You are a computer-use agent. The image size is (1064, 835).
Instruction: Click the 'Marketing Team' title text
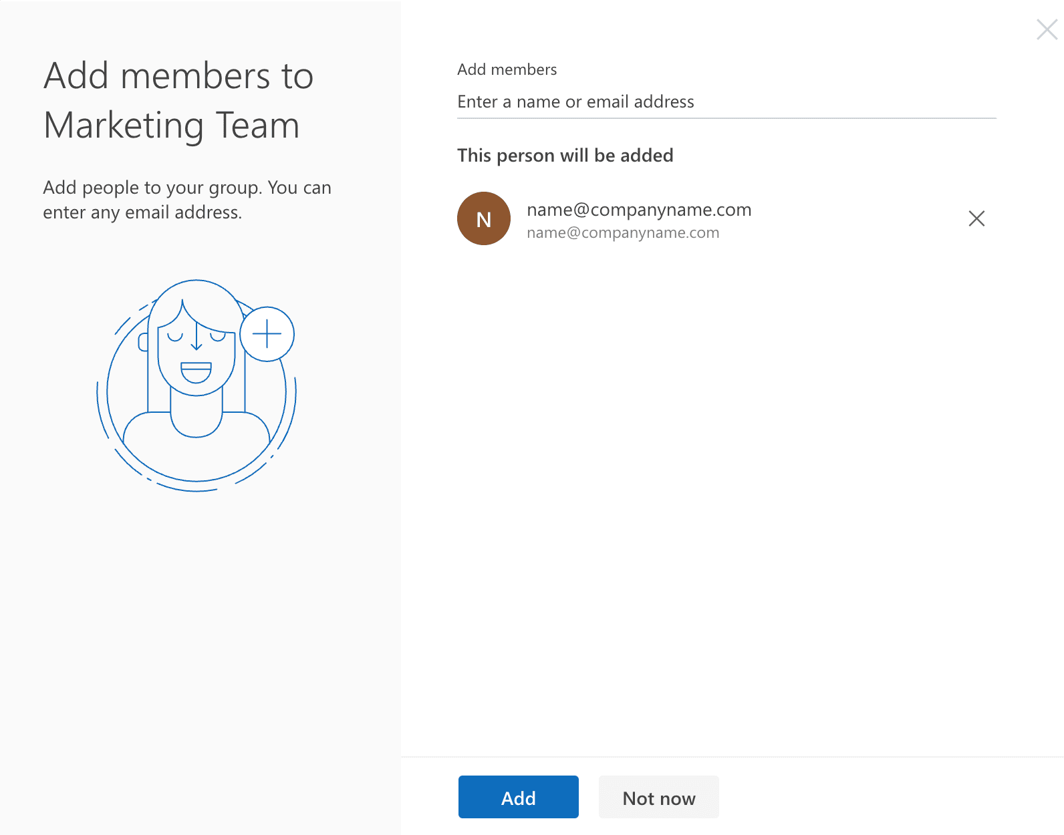pyautogui.click(x=171, y=126)
